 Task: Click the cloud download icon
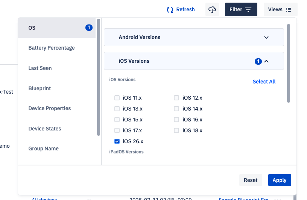pyautogui.click(x=212, y=9)
